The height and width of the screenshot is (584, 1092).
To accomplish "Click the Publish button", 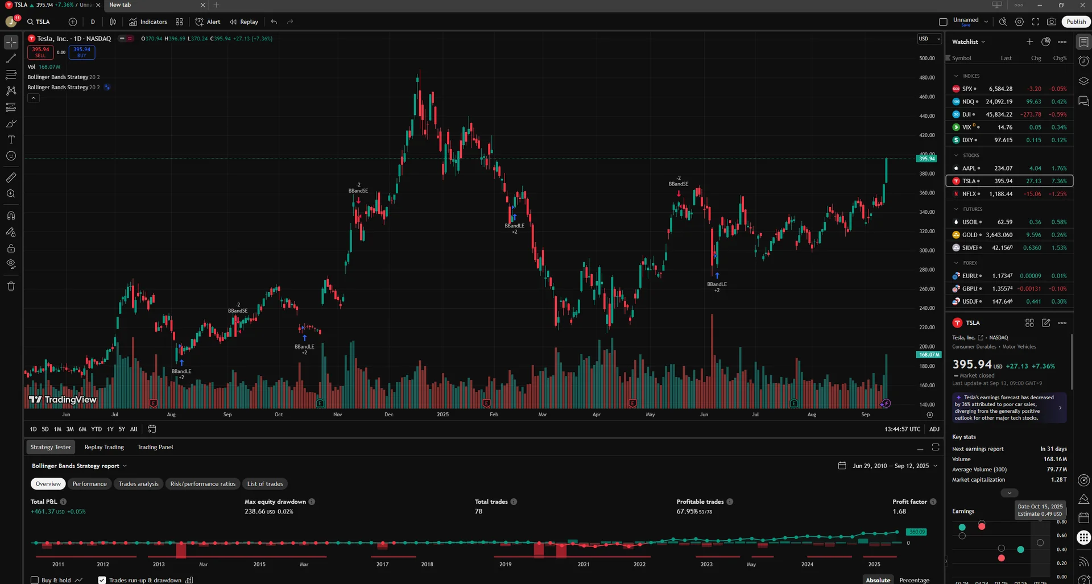I will 1076,22.
